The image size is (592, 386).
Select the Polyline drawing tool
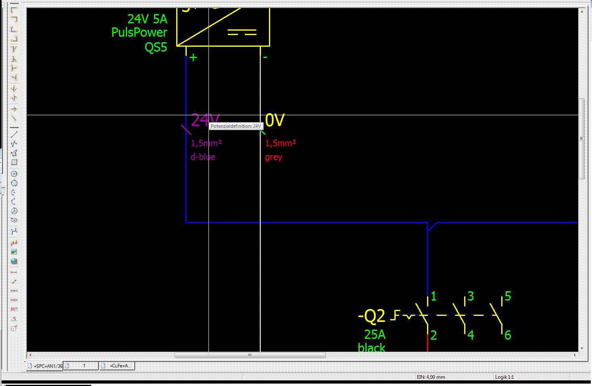click(14, 143)
